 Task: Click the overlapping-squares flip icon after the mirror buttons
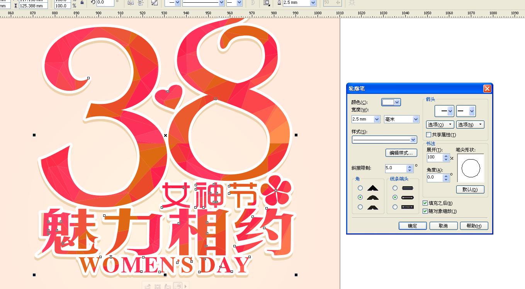click(x=154, y=3)
